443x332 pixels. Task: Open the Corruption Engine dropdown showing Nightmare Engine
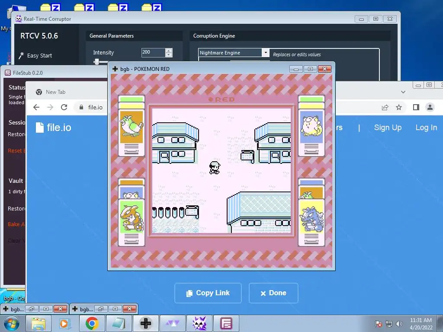pos(265,52)
